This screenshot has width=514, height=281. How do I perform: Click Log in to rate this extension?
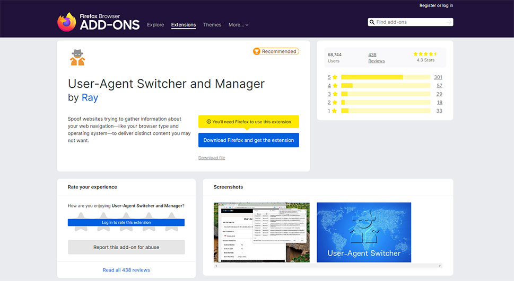point(126,222)
